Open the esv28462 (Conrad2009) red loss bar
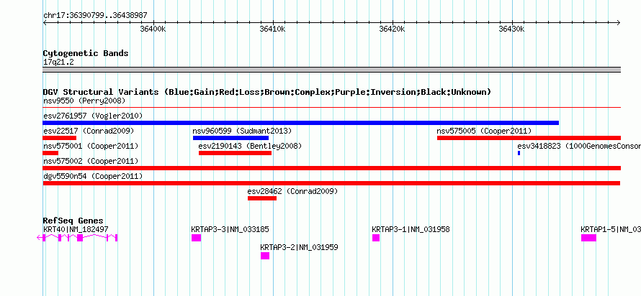641x296 pixels. coord(262,198)
